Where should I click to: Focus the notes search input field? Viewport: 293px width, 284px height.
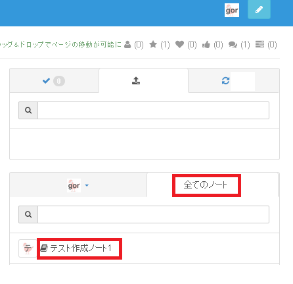click(153, 214)
